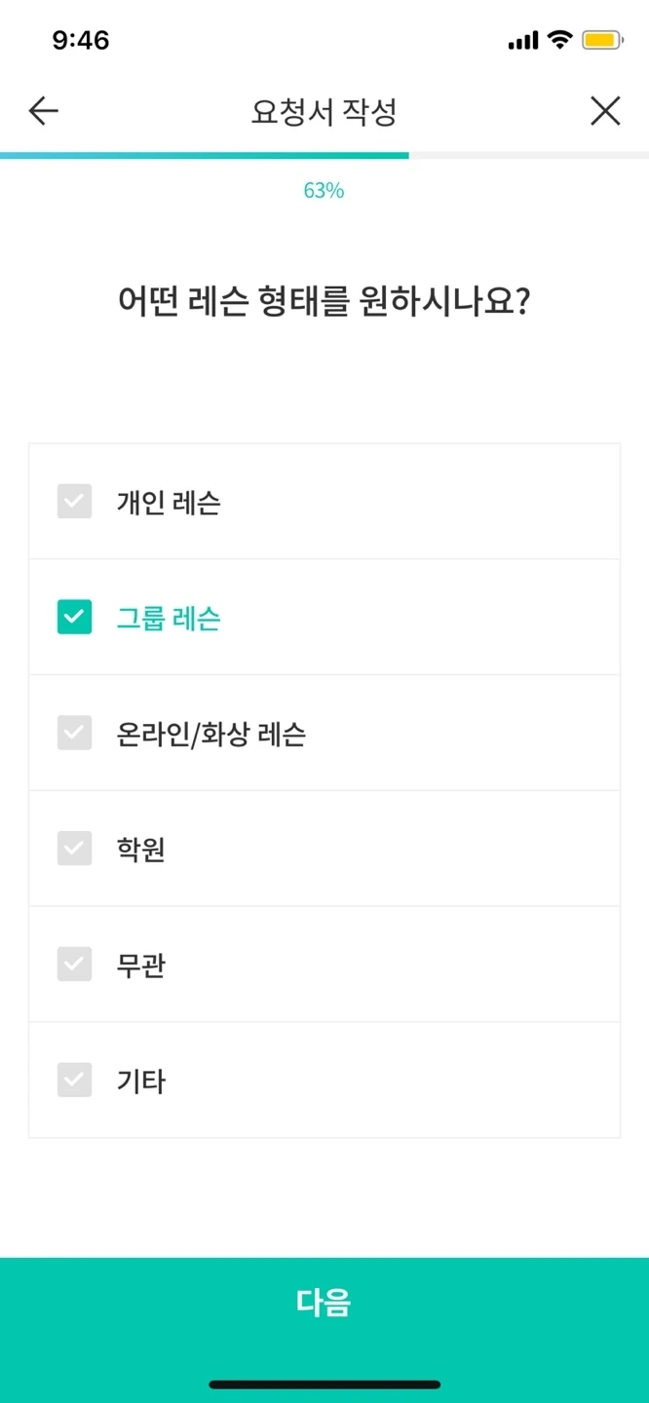The height and width of the screenshot is (1403, 649).
Task: Click the checkmark inside 그룹 레슨 checkbox
Action: click(x=74, y=617)
